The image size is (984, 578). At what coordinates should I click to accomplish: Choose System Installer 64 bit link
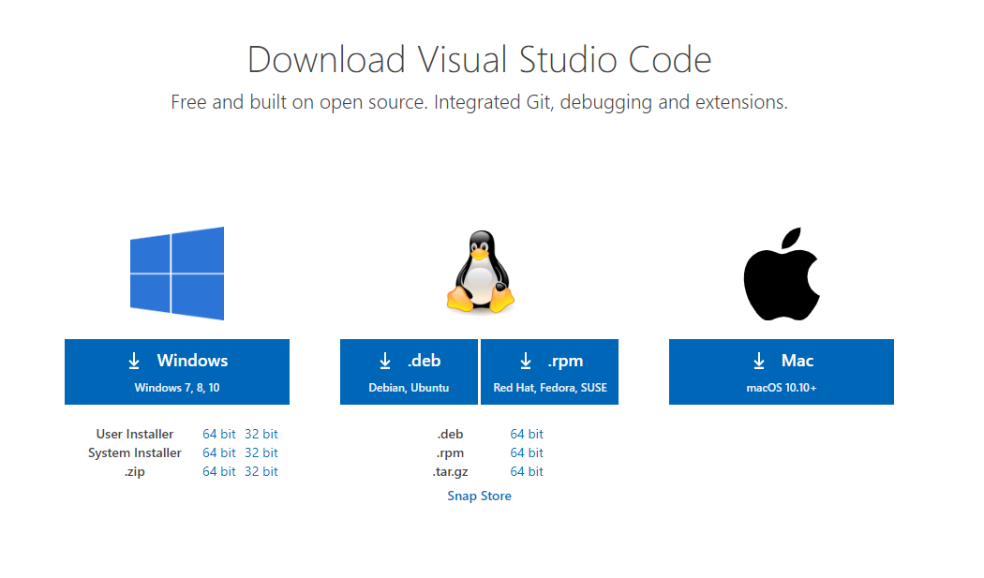click(x=219, y=452)
